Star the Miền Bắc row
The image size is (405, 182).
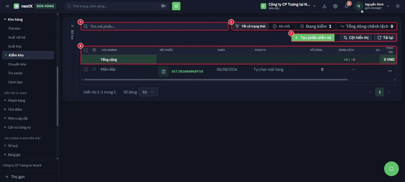click(x=94, y=69)
